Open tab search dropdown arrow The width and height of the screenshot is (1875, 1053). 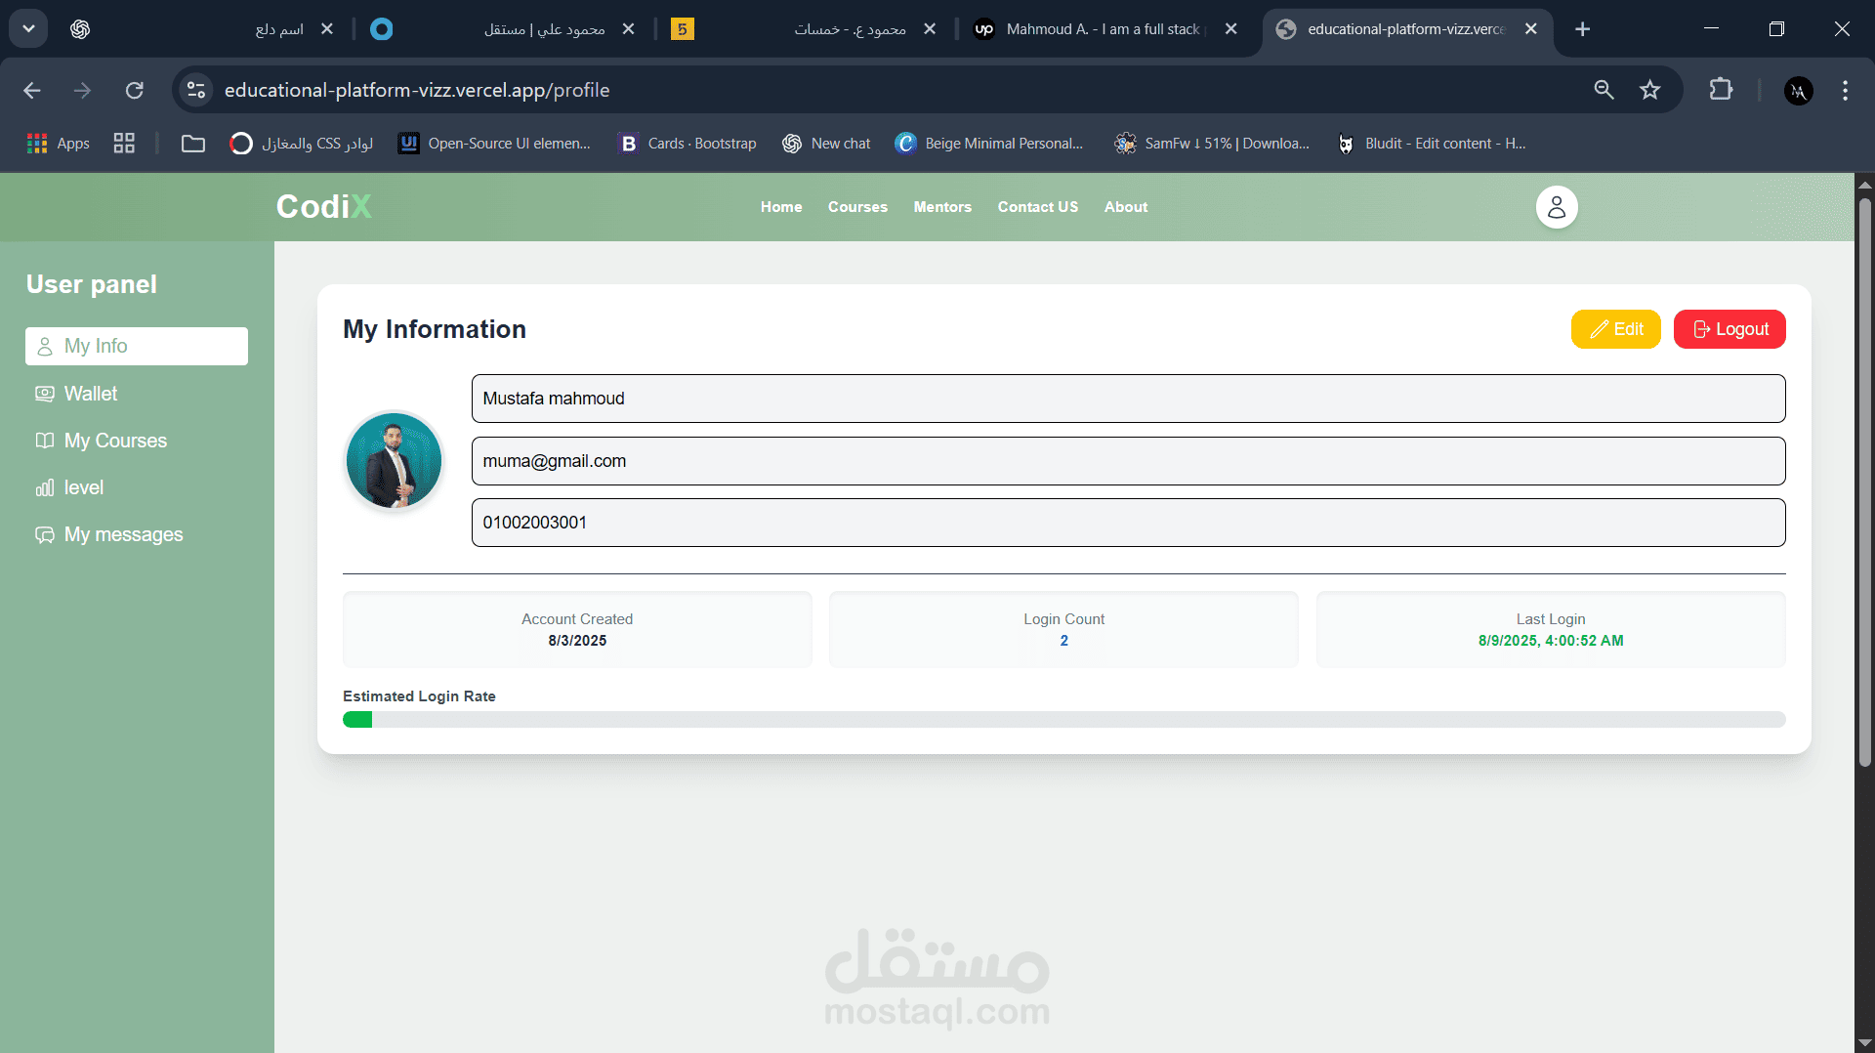[x=28, y=29]
